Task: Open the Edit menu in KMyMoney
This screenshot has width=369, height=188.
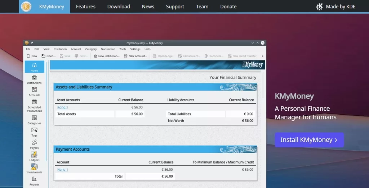Action: pos(37,49)
